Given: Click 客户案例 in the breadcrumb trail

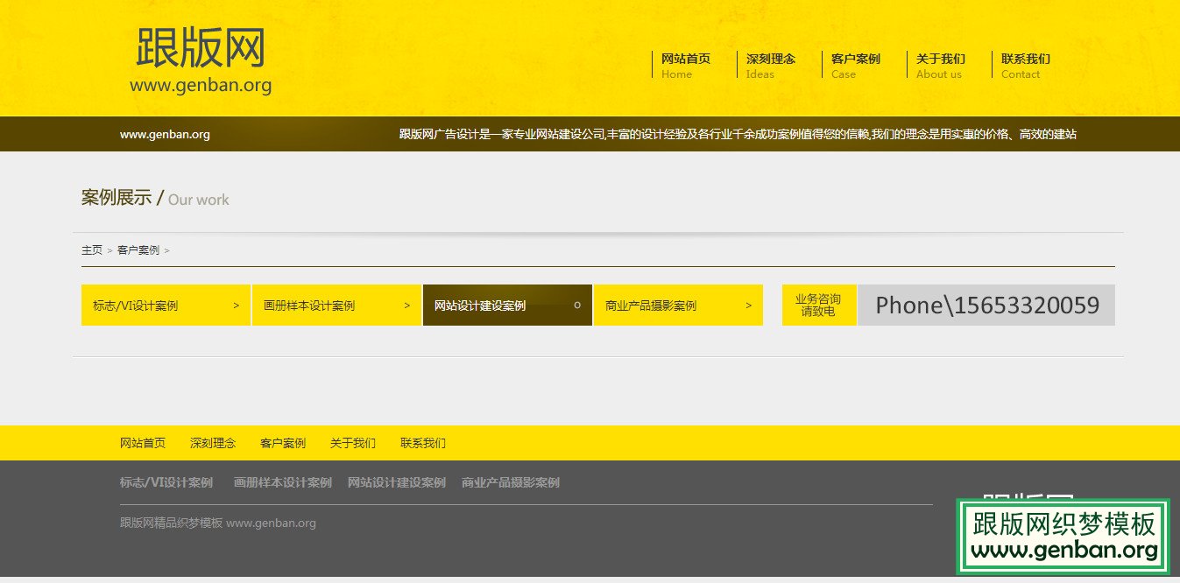Looking at the screenshot, I should click(138, 249).
